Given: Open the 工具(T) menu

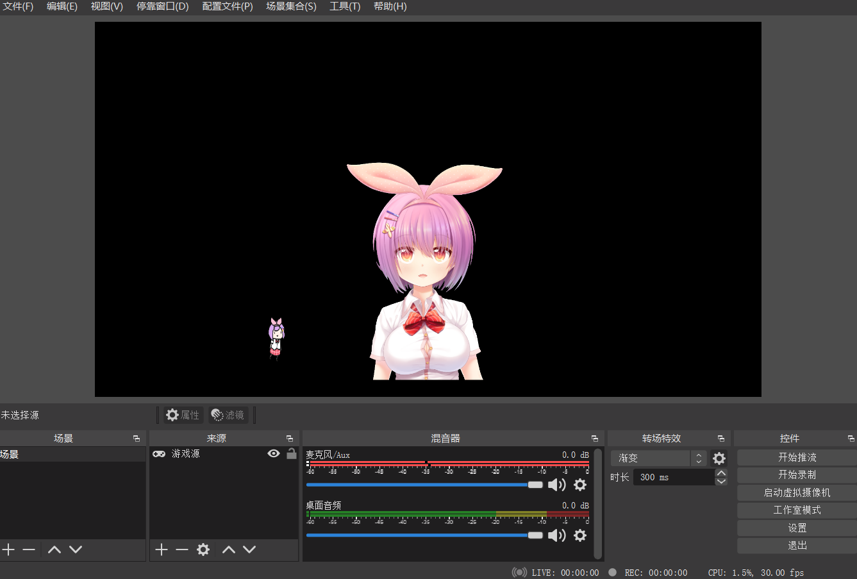Looking at the screenshot, I should (345, 6).
